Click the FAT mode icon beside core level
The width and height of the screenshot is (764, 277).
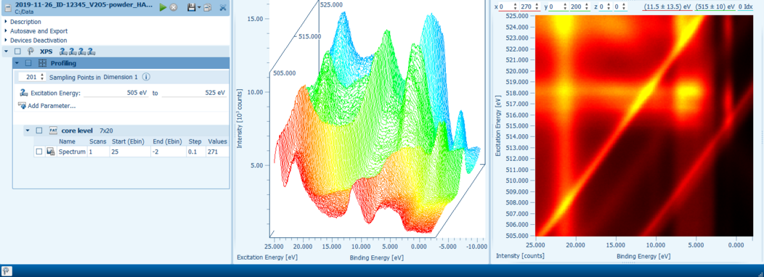pos(53,131)
